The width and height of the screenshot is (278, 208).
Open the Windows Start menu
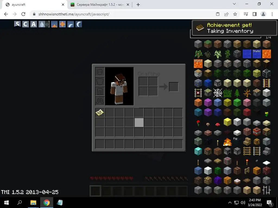(x=7, y=202)
